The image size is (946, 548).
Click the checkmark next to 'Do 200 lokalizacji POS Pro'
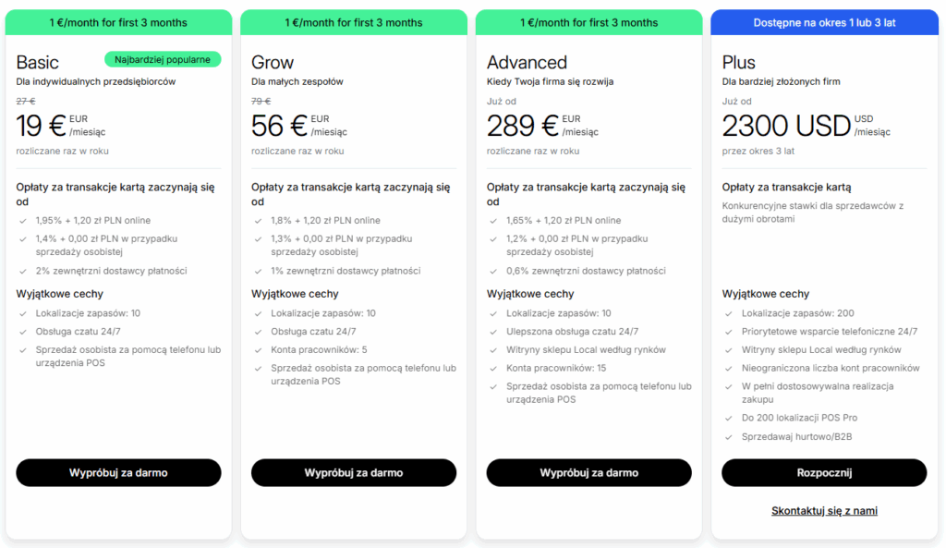click(728, 418)
